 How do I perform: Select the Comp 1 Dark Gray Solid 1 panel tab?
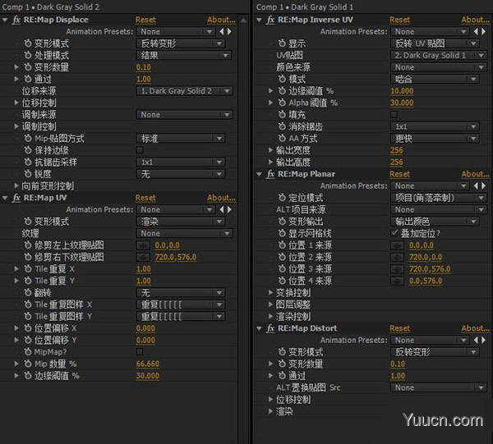click(305, 7)
